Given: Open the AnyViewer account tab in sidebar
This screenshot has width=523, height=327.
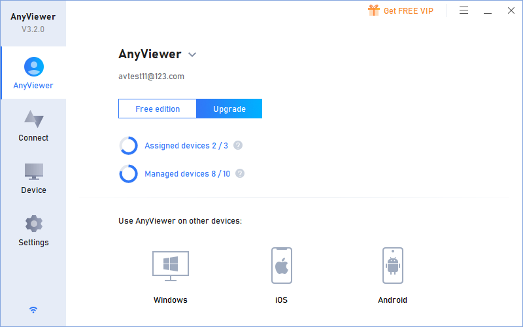Looking at the screenshot, I should tap(33, 73).
